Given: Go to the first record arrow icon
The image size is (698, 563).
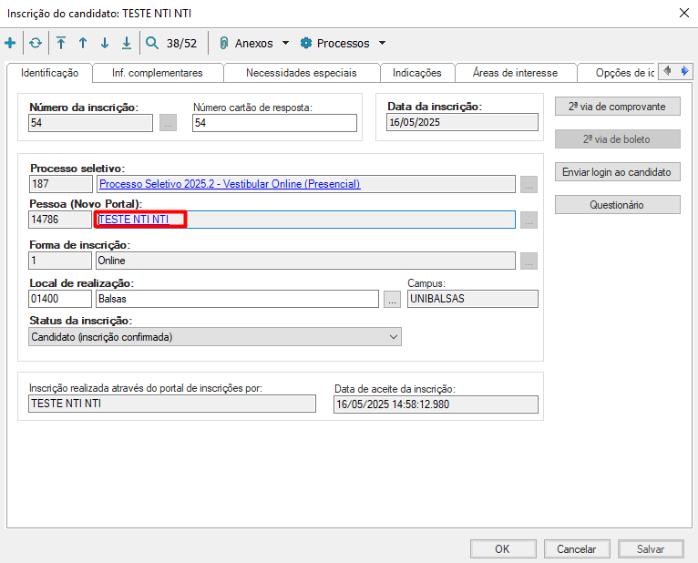Looking at the screenshot, I should coord(61,43).
